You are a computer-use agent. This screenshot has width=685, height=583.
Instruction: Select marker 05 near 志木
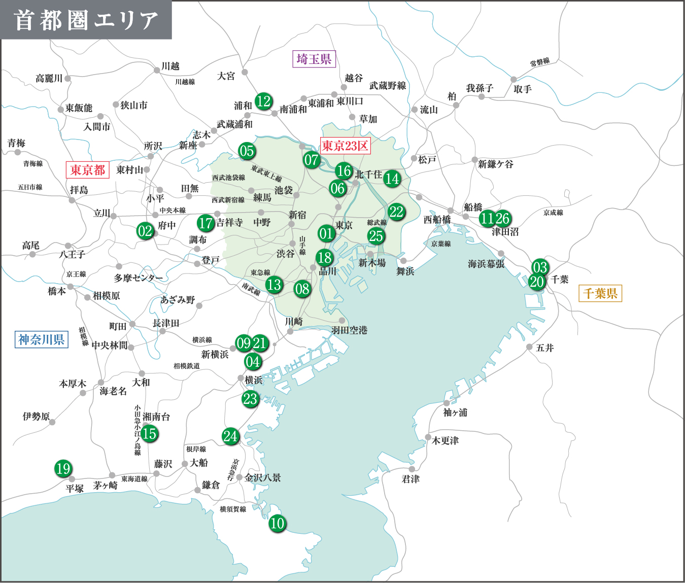tap(247, 151)
